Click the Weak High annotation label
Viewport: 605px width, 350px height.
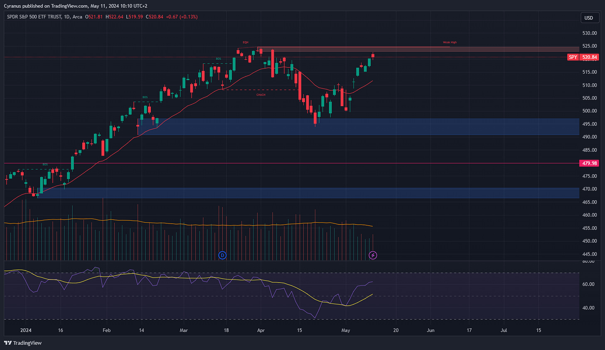coord(450,42)
